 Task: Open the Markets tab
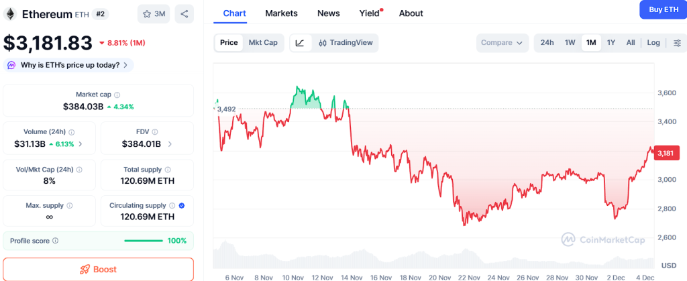tap(281, 13)
